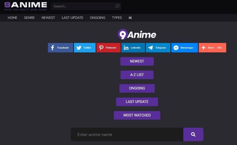237x145 pixels.
Task: Click the center 9Anime logo
Action: click(x=137, y=34)
